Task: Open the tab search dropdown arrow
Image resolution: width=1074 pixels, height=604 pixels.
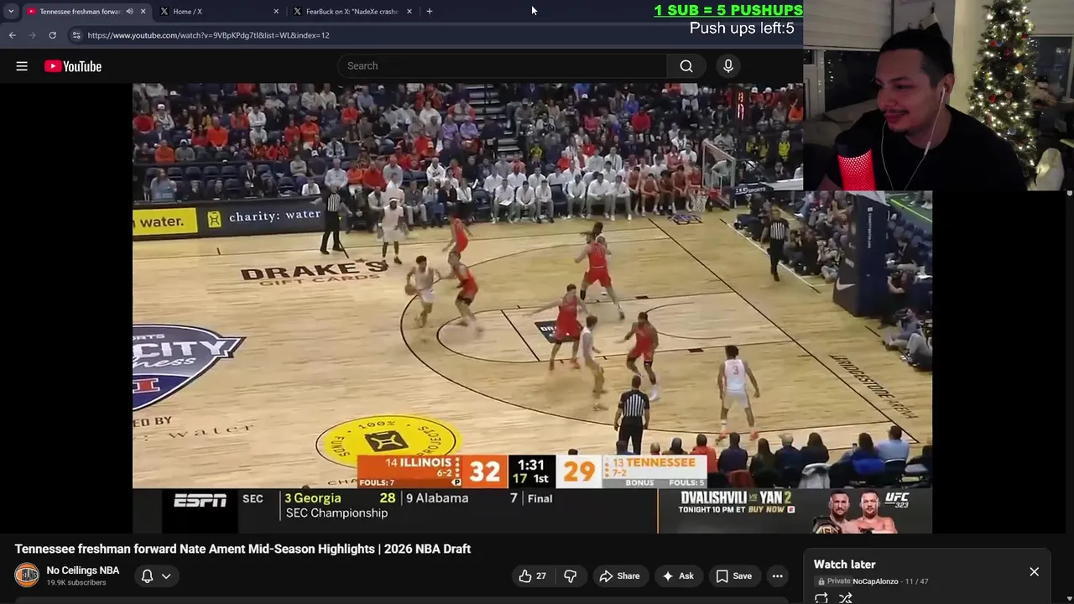Action: pyautogui.click(x=10, y=12)
